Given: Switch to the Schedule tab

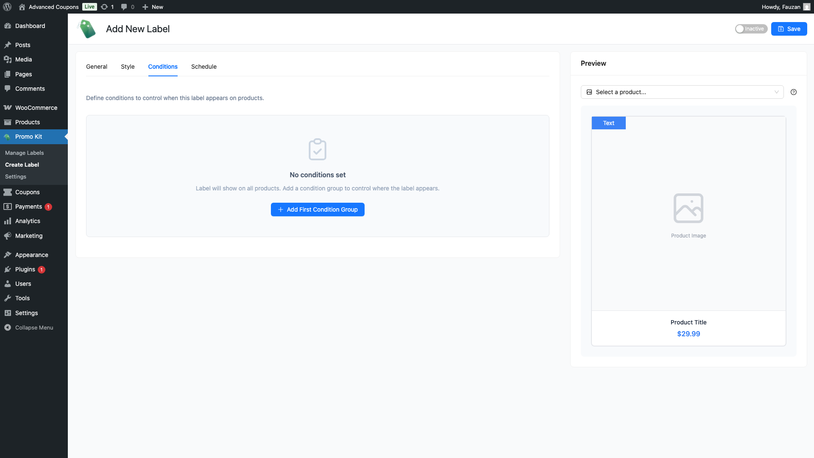Looking at the screenshot, I should [203, 67].
